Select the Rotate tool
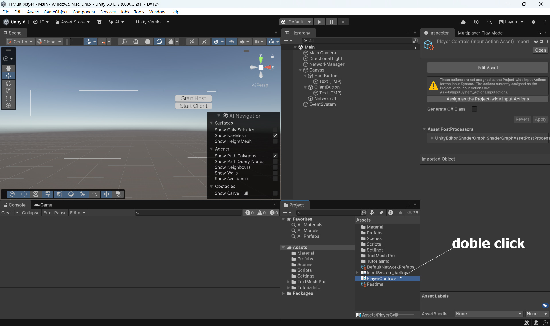This screenshot has width=550, height=326. (x=9, y=83)
